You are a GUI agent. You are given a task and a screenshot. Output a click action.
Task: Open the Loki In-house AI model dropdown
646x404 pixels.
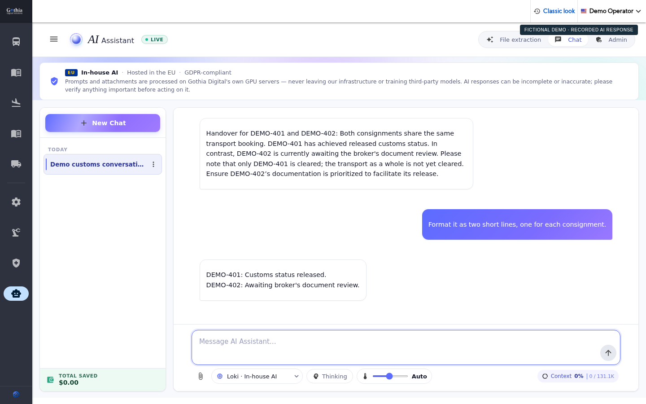pyautogui.click(x=257, y=376)
